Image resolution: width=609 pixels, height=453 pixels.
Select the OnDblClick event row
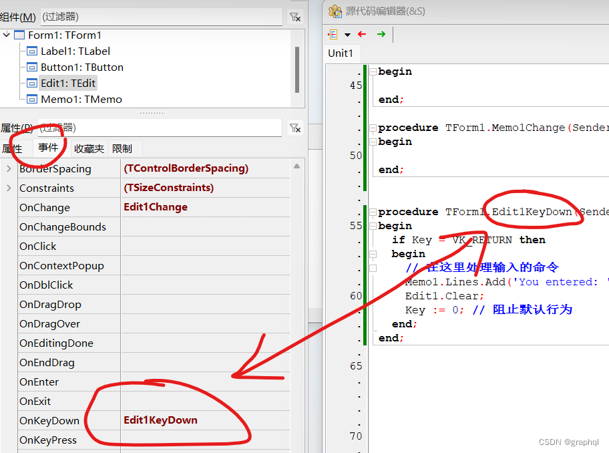154,285
